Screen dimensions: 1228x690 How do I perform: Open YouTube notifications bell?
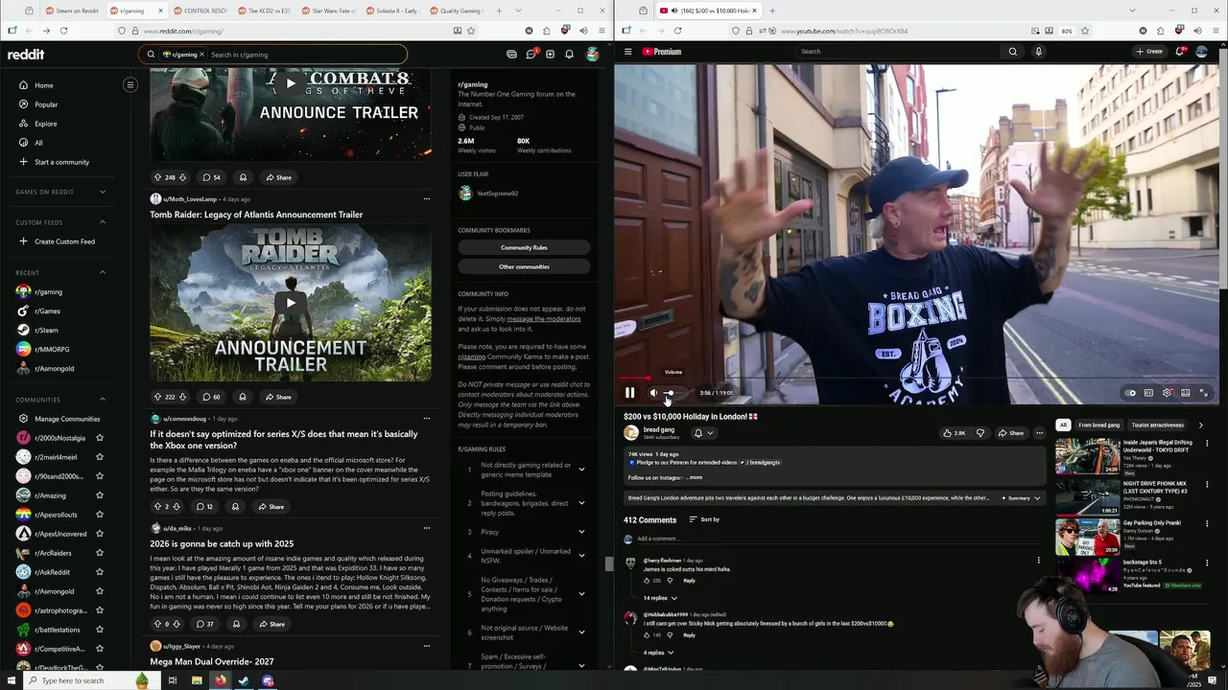pos(1180,52)
